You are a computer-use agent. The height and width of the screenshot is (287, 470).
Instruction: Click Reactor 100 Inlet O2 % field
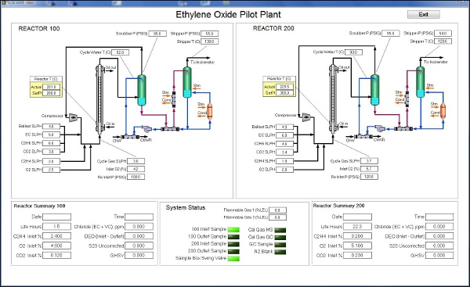(136, 169)
